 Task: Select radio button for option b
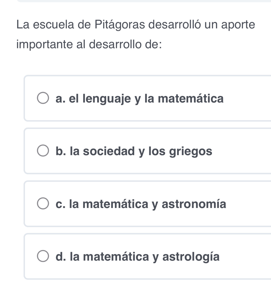tap(43, 152)
